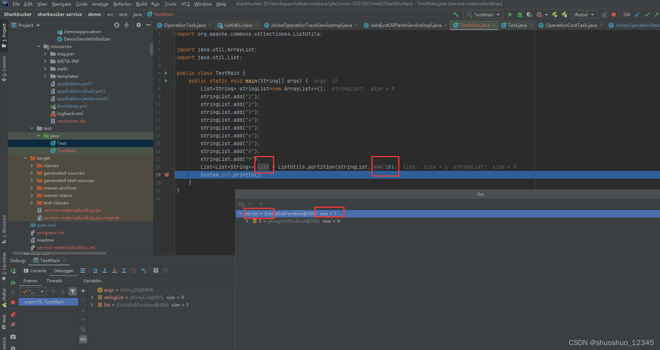660x350 pixels.
Task: Open View Breakpoints icon
Action: (13, 315)
